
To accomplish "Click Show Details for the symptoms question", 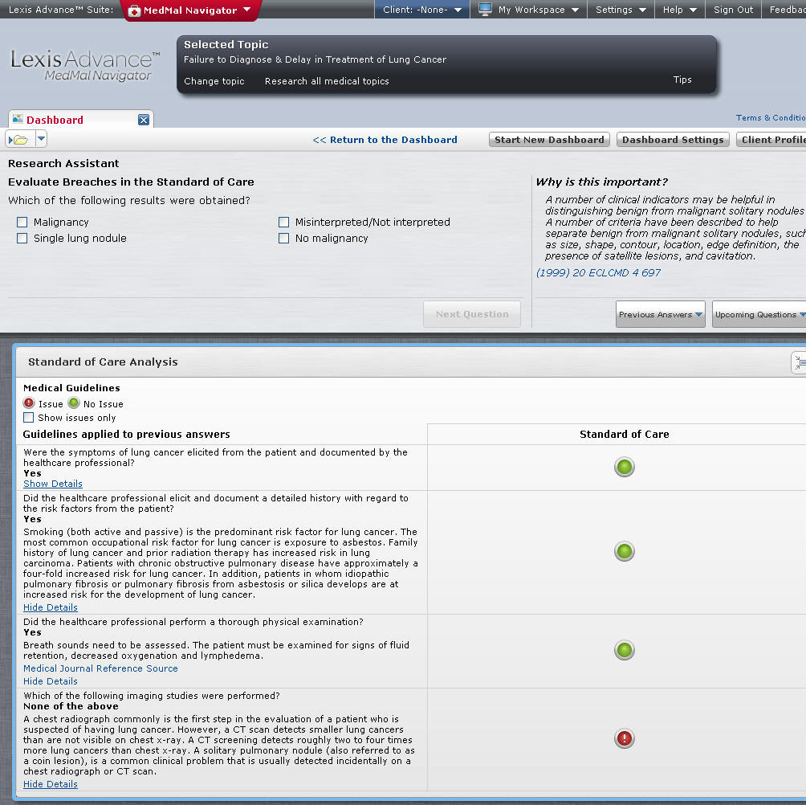I will tap(53, 484).
